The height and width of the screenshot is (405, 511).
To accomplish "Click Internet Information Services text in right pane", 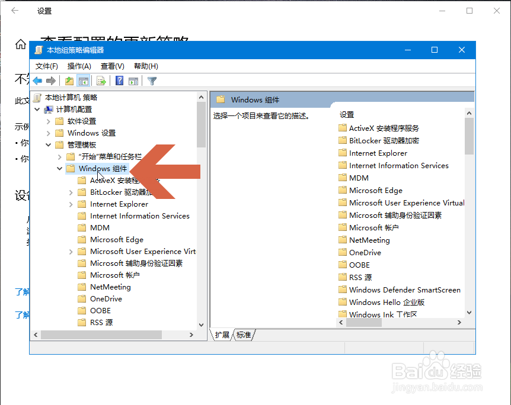I will tap(399, 165).
